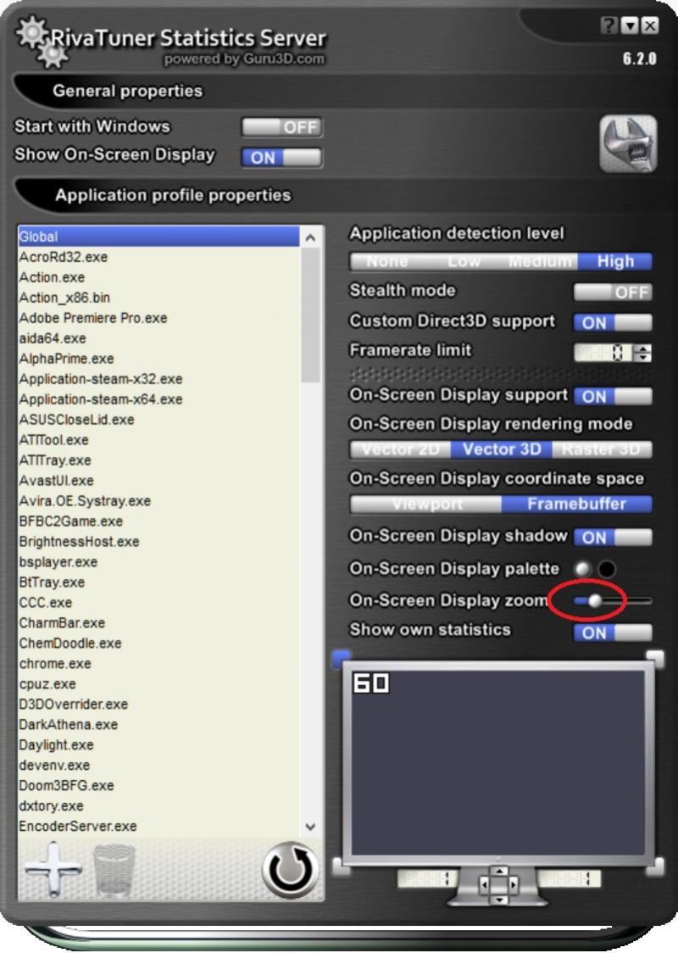Select the gray OSD palette color

tap(582, 569)
